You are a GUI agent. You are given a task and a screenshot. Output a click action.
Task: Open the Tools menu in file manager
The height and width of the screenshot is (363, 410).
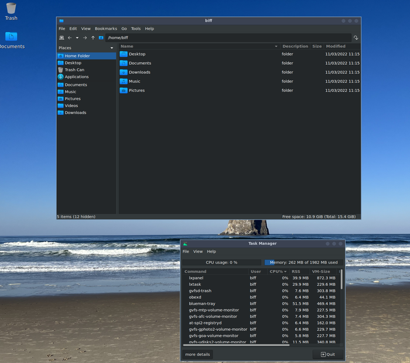tap(136, 29)
